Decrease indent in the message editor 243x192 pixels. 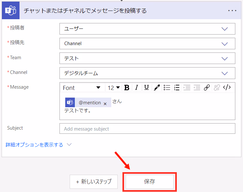coord(197,88)
